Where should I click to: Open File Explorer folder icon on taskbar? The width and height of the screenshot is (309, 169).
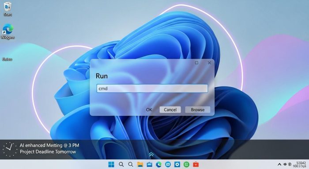point(140,164)
